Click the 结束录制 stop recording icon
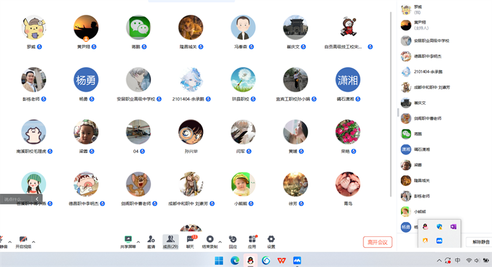Screen dimensions: 492x267 (210, 239)
